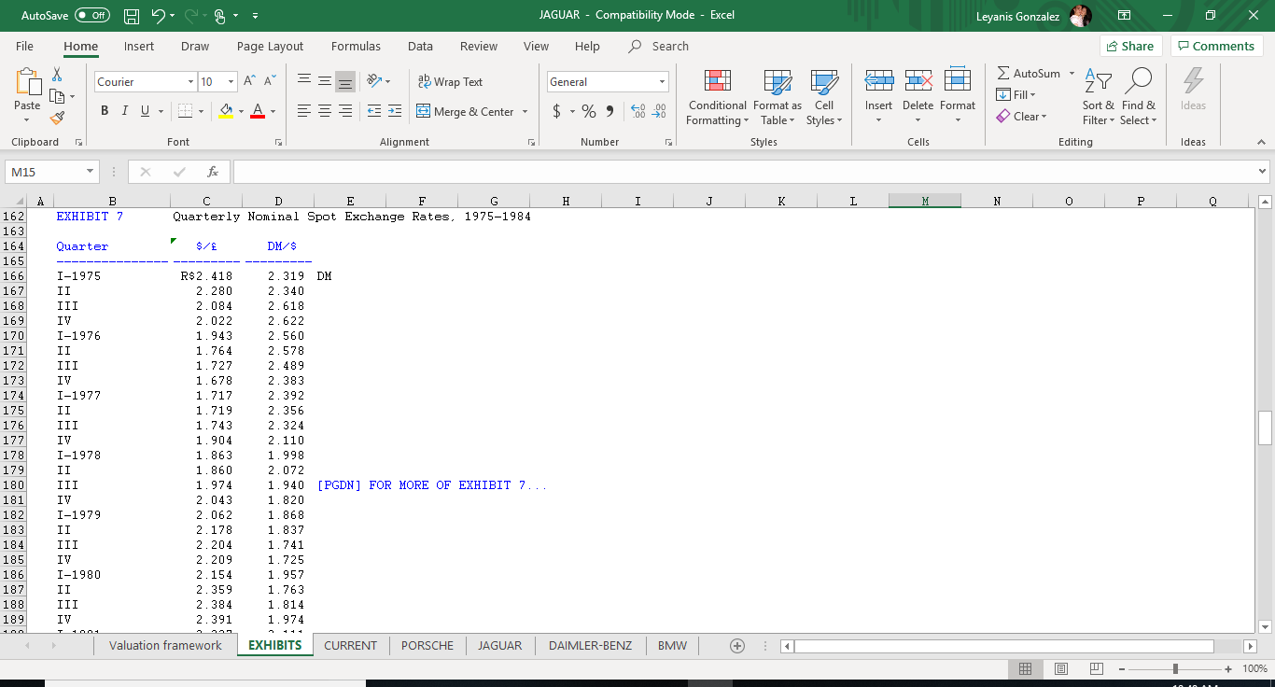Click the Comments button
Viewport: 1275px width, 687px height.
(x=1217, y=46)
